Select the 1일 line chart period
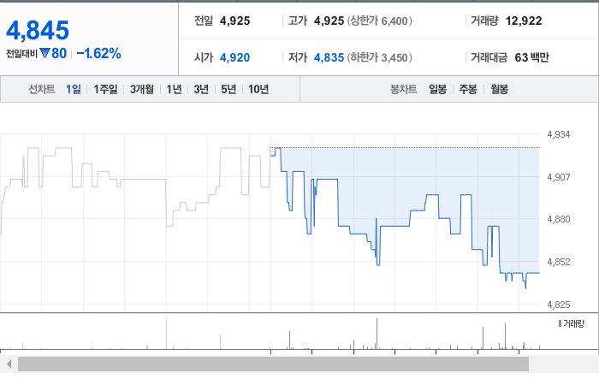Image resolution: width=599 pixels, height=385 pixels. [x=74, y=89]
